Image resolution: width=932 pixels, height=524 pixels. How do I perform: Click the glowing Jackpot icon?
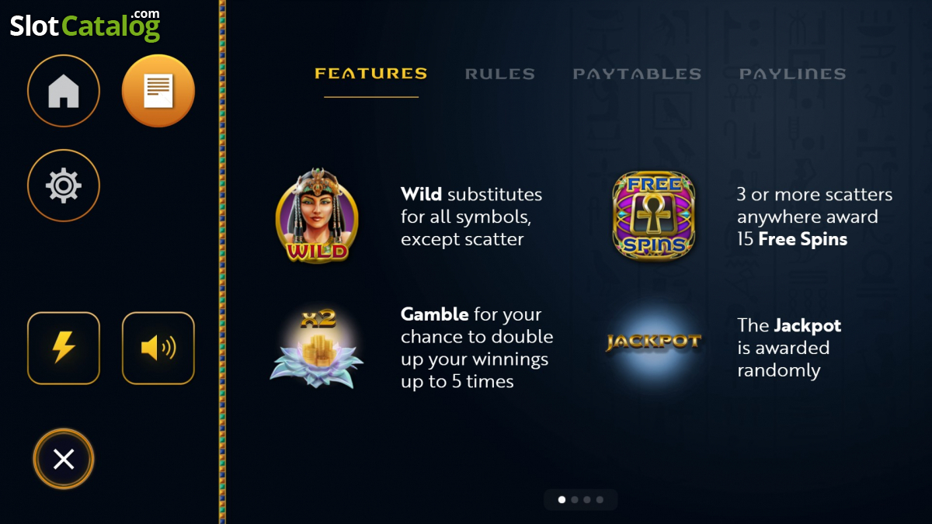click(653, 342)
